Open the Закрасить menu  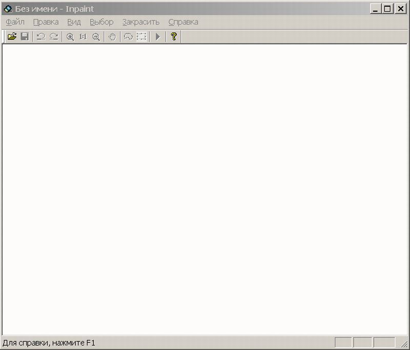pos(141,22)
